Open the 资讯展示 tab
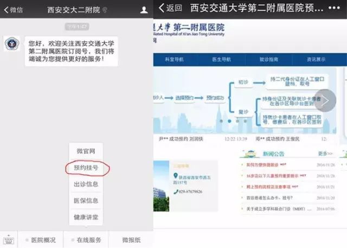Viewport: 347px width, 248px height. coord(316,59)
